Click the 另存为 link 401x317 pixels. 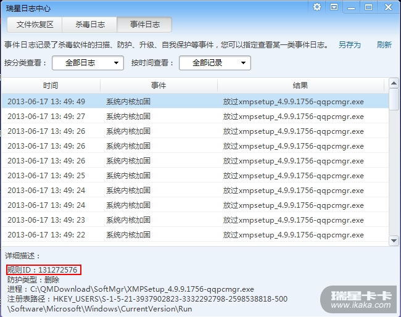click(350, 45)
